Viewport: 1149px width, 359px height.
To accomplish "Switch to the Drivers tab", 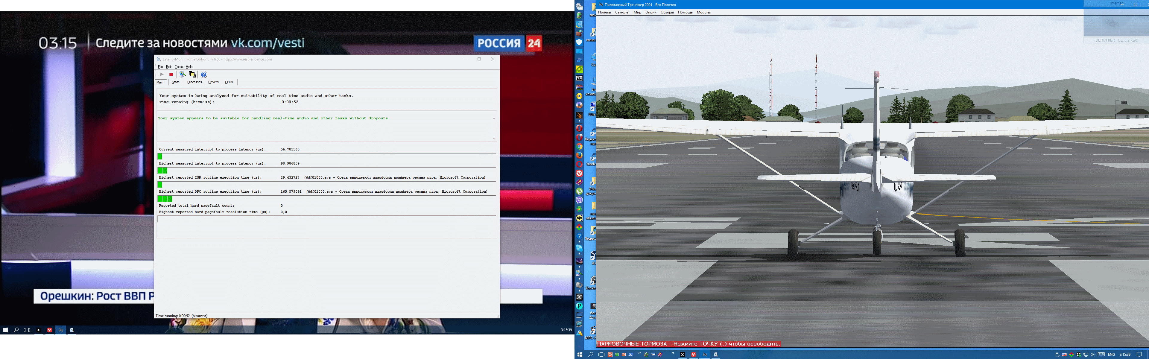I will click(x=213, y=82).
